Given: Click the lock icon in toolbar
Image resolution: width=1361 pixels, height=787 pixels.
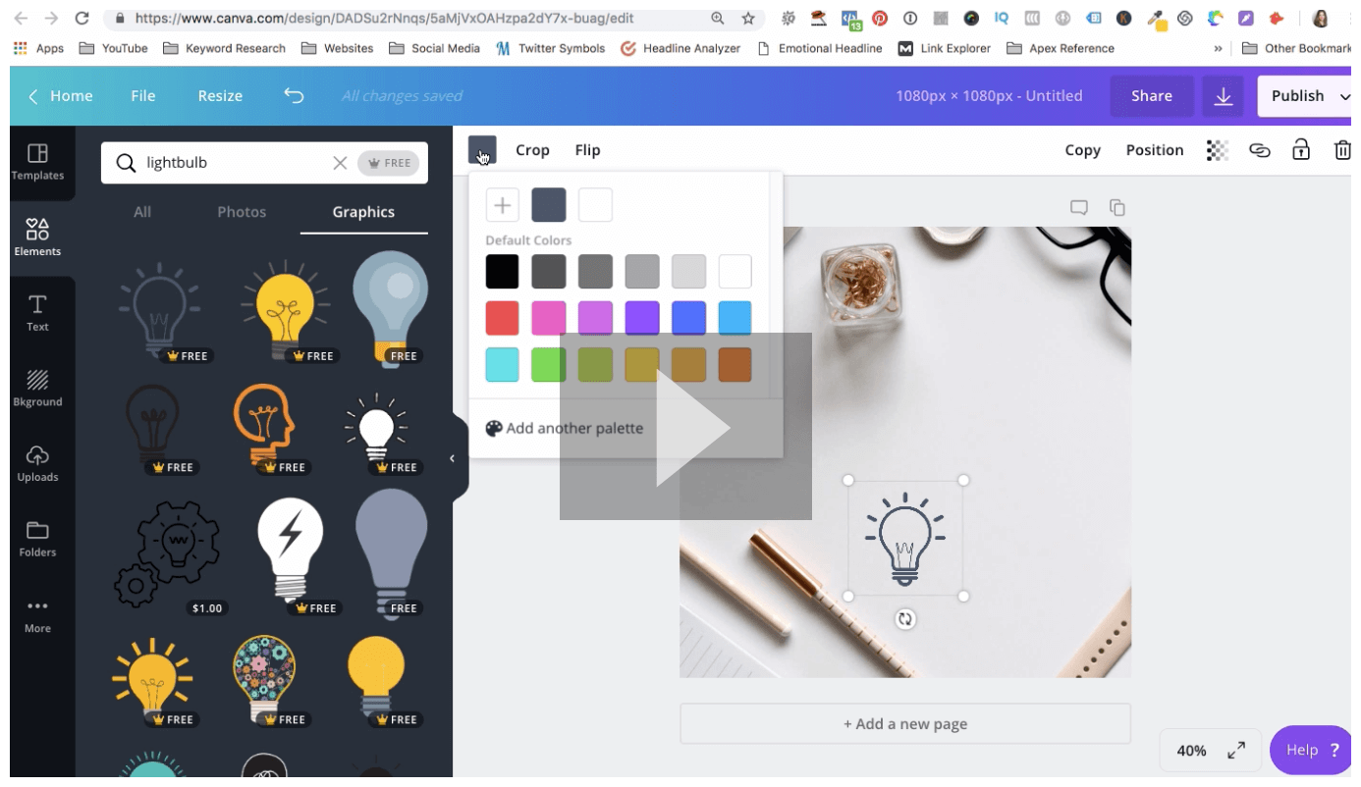Looking at the screenshot, I should (1301, 149).
